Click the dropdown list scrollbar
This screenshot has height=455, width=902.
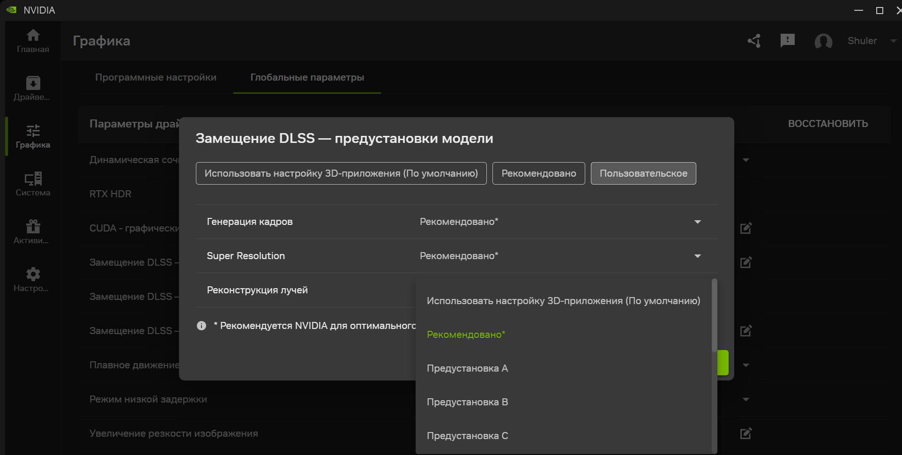pos(715,315)
